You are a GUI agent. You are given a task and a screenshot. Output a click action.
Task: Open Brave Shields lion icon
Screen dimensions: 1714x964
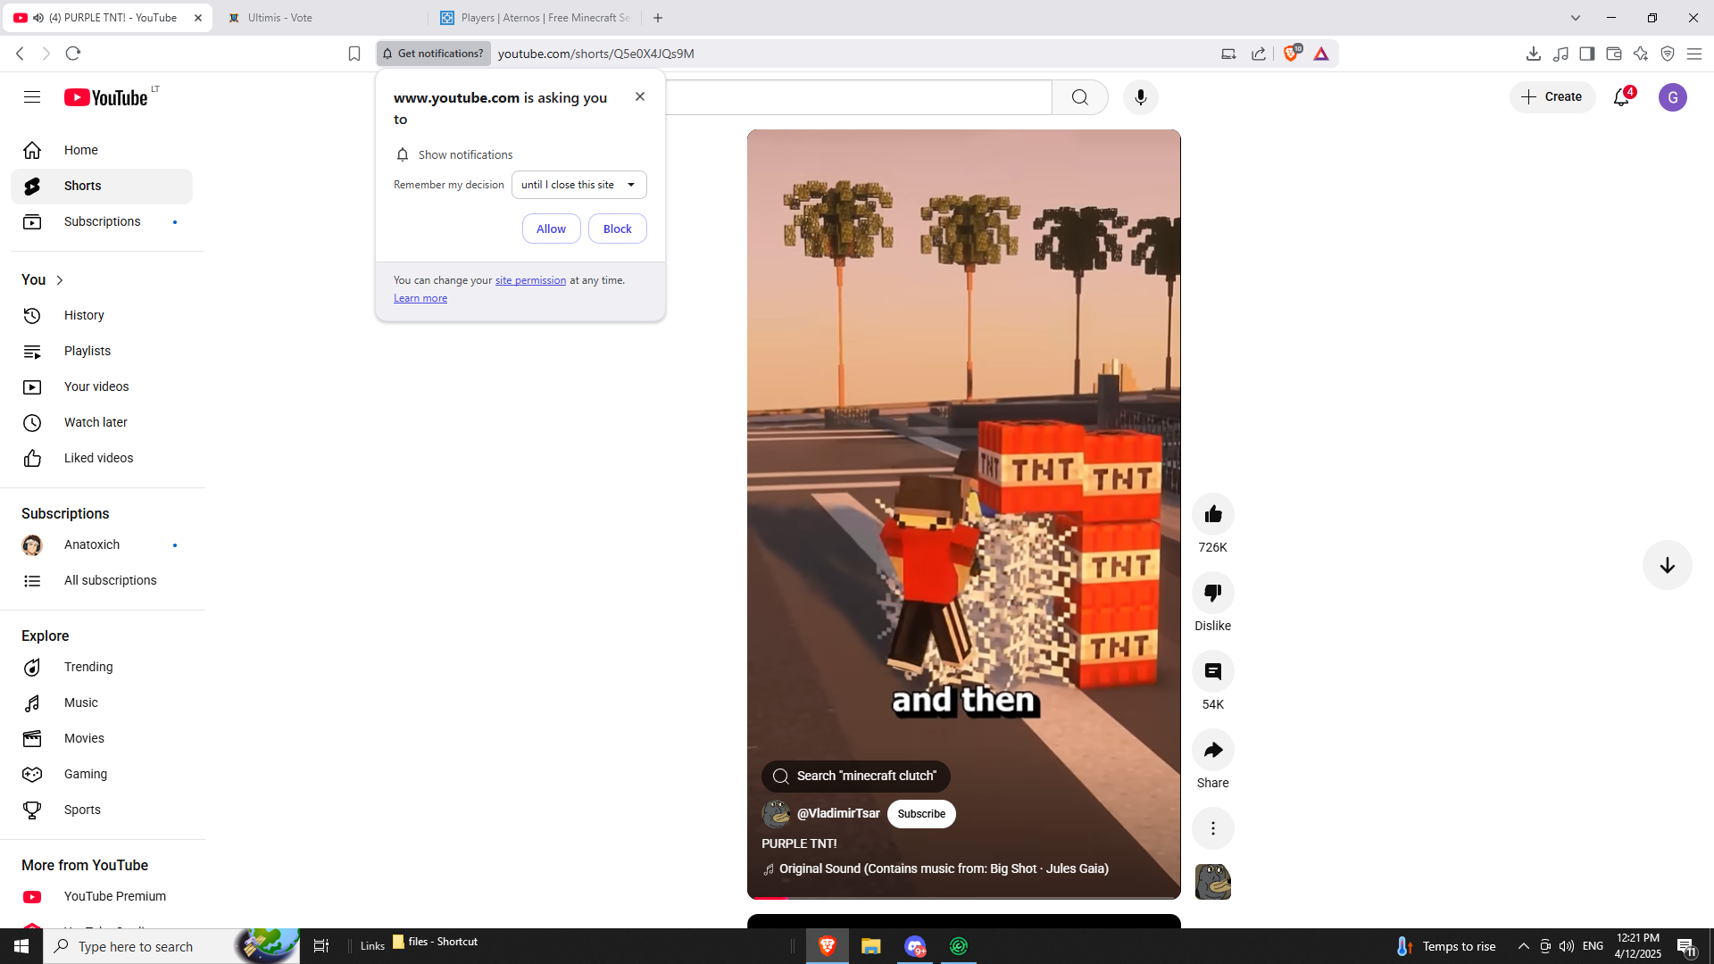tap(1291, 54)
